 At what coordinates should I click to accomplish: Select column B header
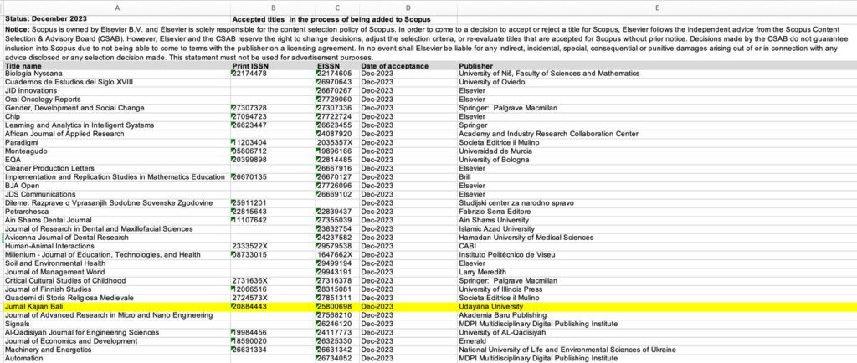point(274,8)
